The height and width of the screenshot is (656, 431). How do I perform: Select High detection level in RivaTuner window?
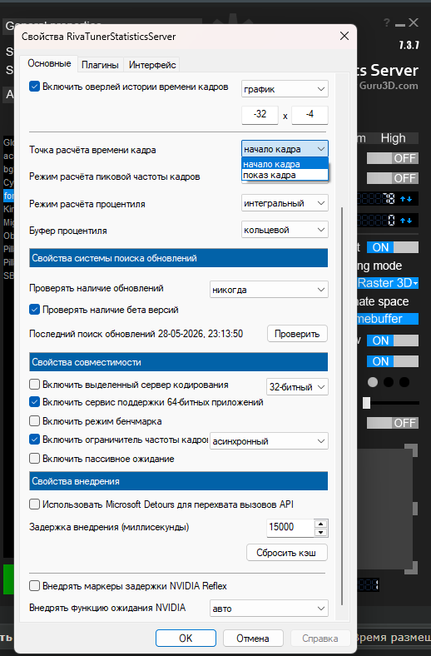pos(394,138)
